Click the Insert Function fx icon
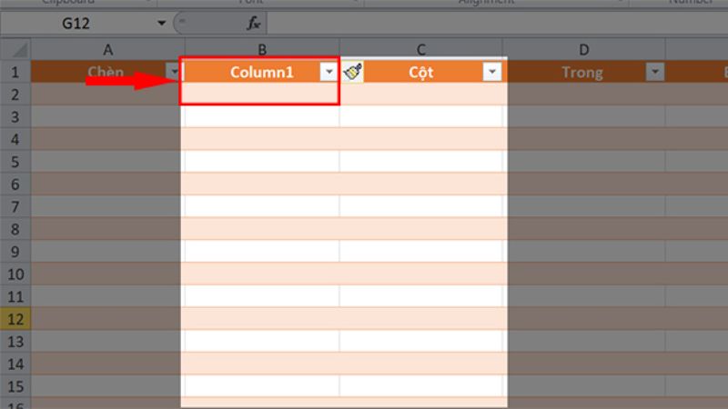This screenshot has height=409, width=728. point(254,23)
